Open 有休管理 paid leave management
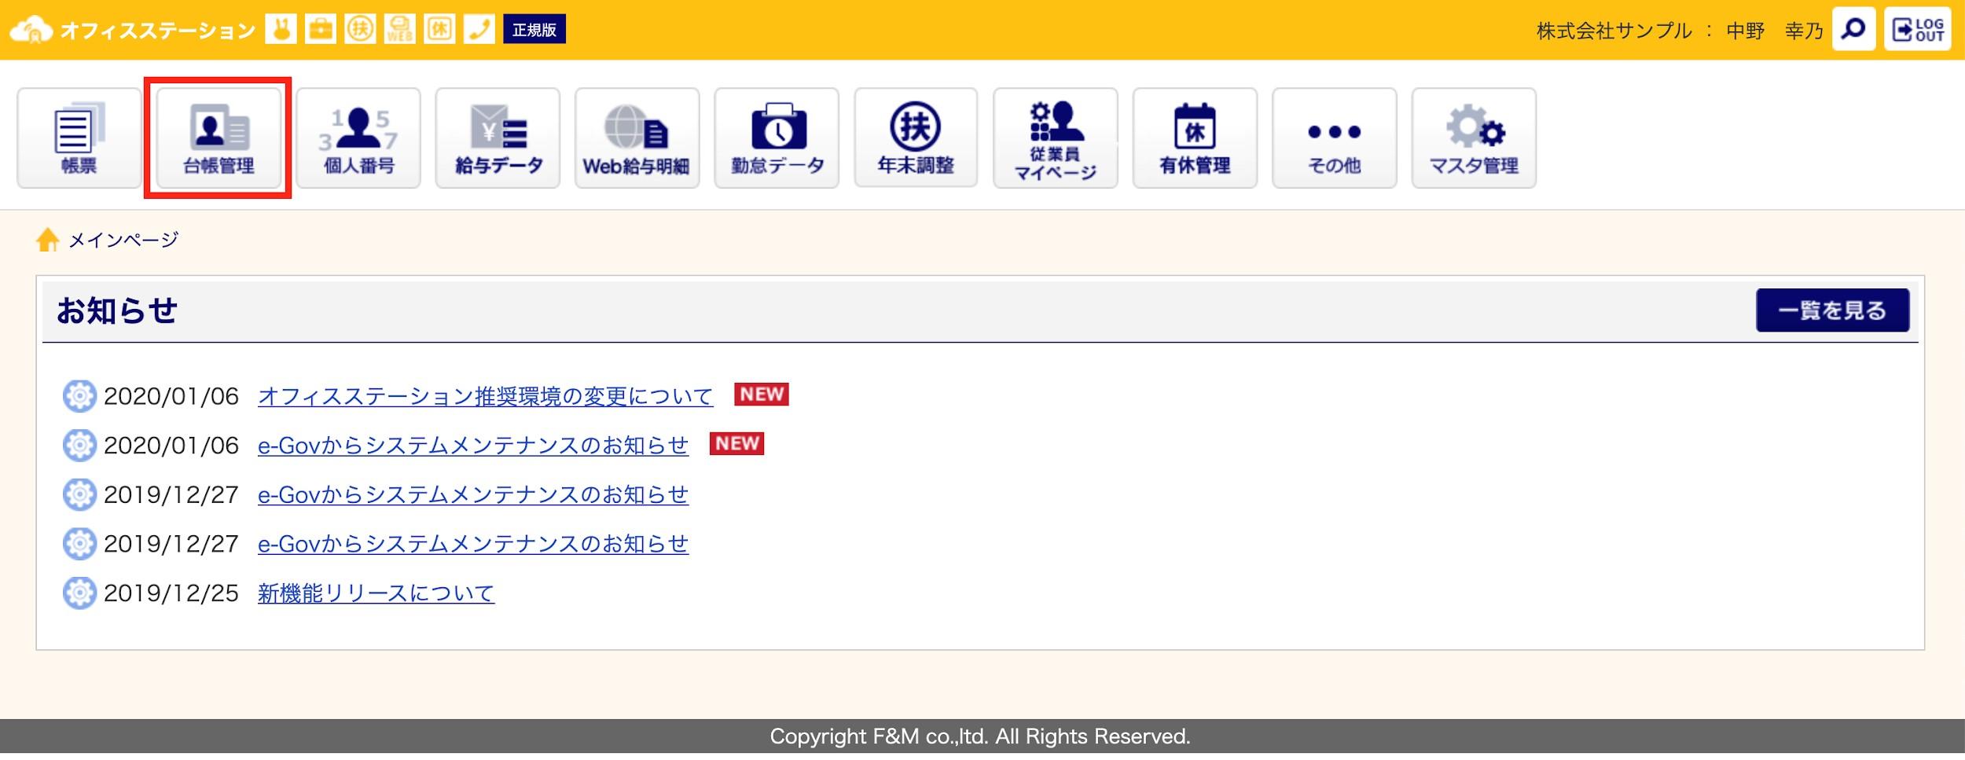 pos(1195,138)
